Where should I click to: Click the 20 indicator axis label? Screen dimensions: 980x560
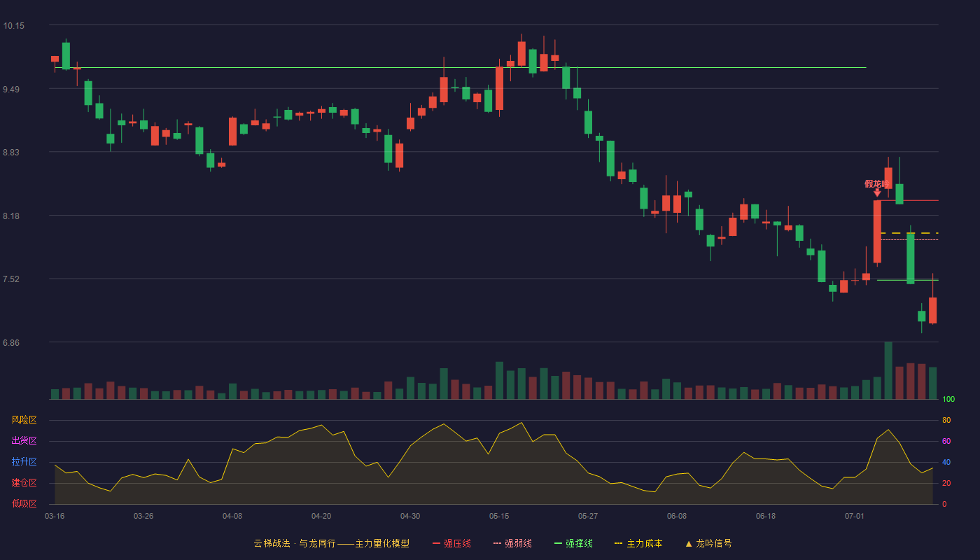pyautogui.click(x=946, y=484)
